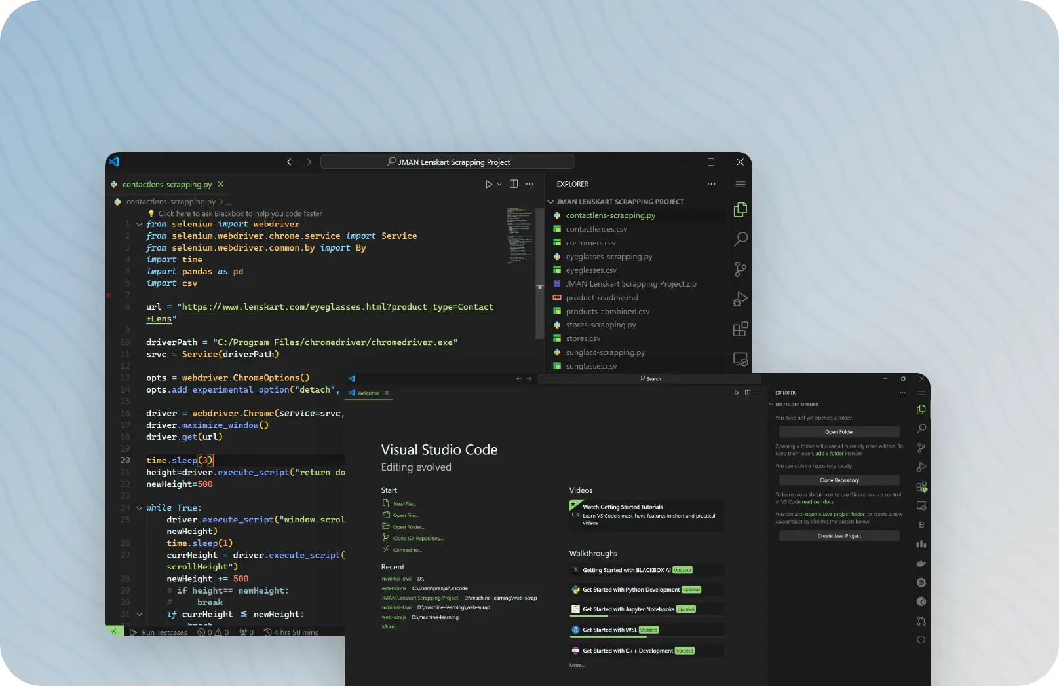Fold the while True block at line 24
This screenshot has height=686, width=1059.
pos(139,508)
